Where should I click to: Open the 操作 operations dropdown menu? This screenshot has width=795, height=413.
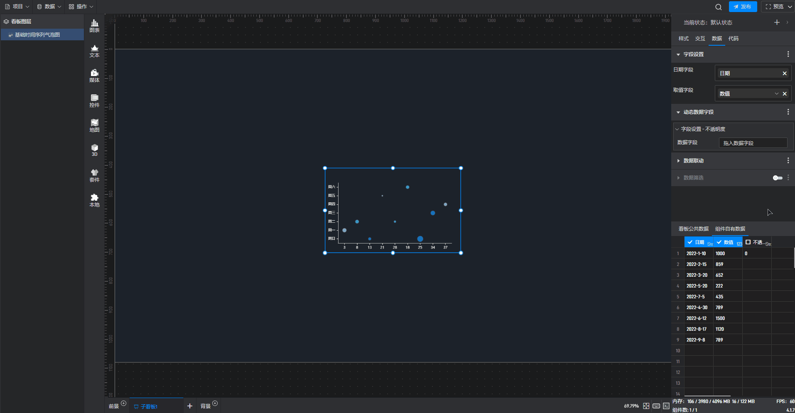pos(81,7)
